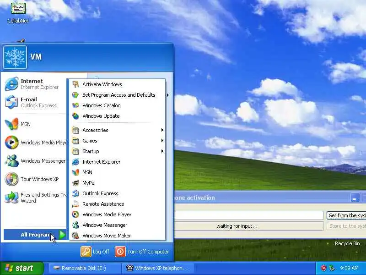The height and width of the screenshot is (275, 366).
Task: Open the Startup folder entry
Action: [117, 151]
